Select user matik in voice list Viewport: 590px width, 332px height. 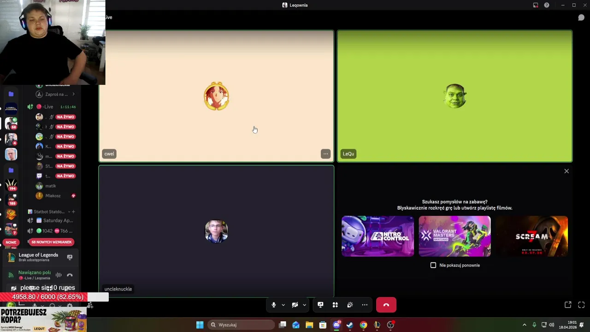pyautogui.click(x=51, y=186)
